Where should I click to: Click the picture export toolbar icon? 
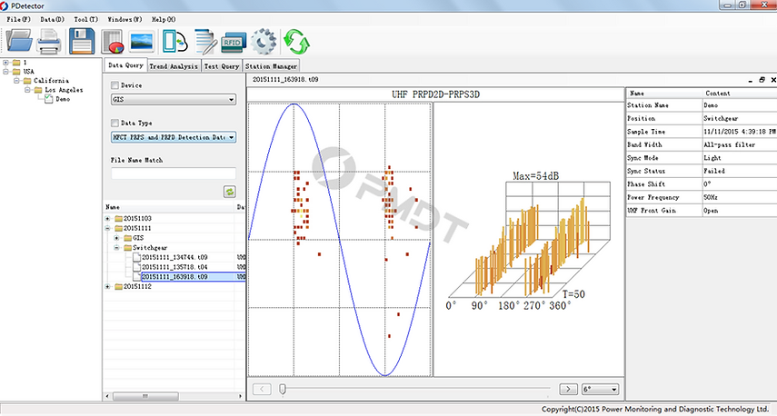pyautogui.click(x=142, y=40)
